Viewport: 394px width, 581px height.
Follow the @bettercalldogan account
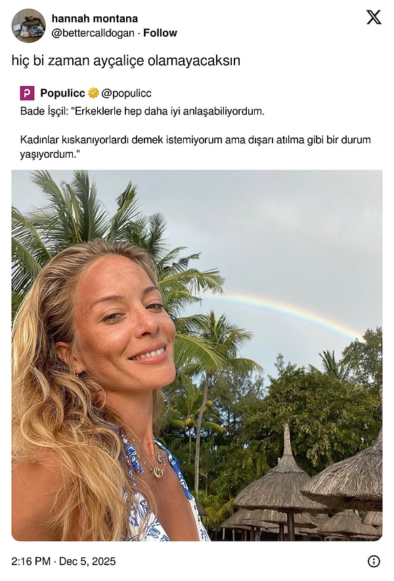(160, 33)
